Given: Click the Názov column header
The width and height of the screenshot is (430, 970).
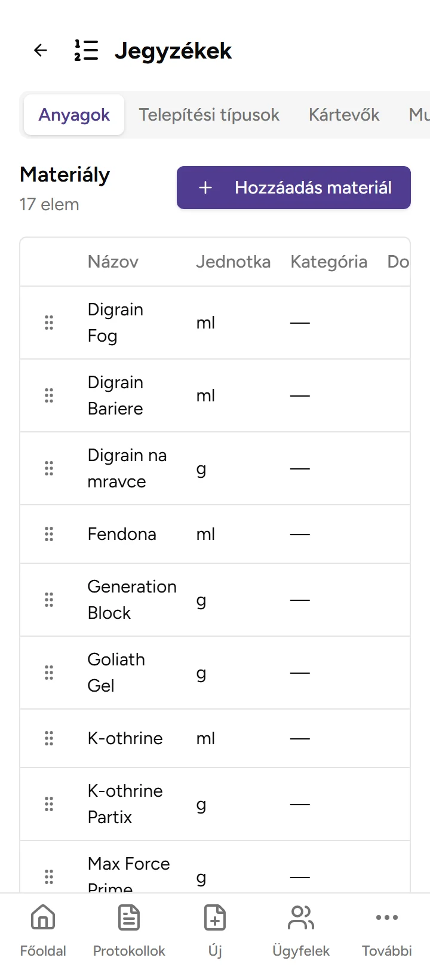Looking at the screenshot, I should [x=113, y=262].
